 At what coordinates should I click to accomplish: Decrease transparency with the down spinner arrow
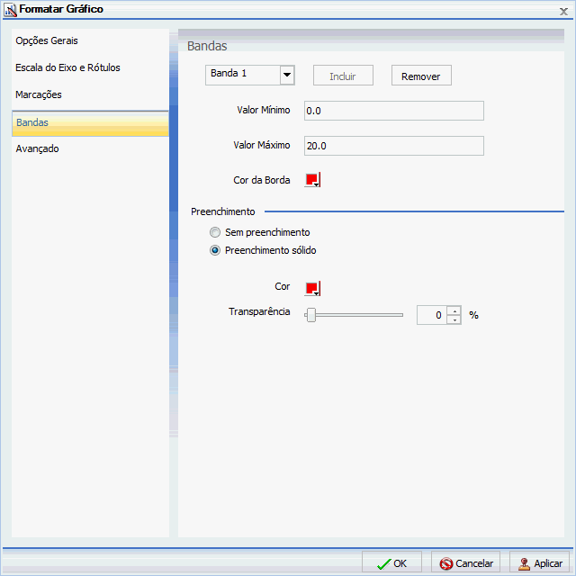pos(454,319)
